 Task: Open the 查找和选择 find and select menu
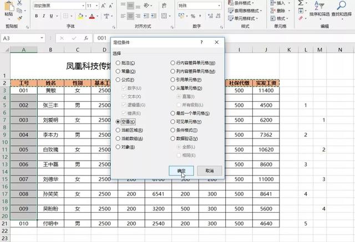pos(342,10)
